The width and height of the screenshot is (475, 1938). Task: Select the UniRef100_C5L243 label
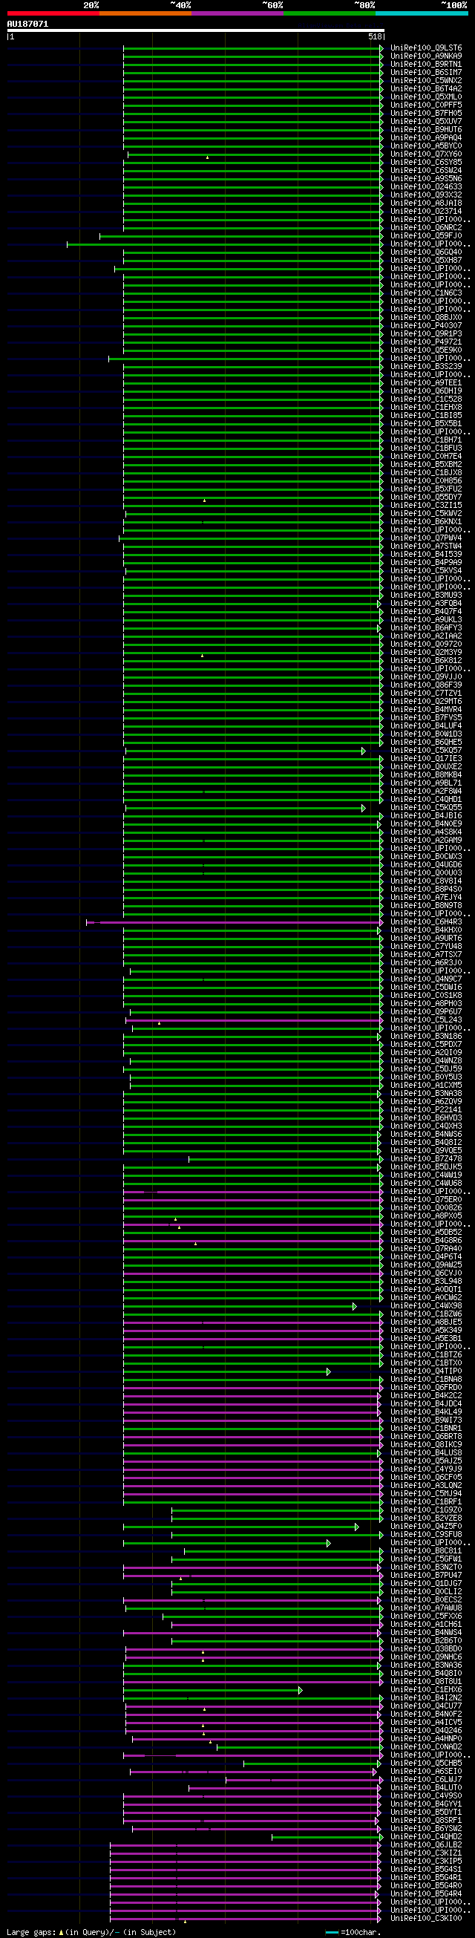(426, 1021)
